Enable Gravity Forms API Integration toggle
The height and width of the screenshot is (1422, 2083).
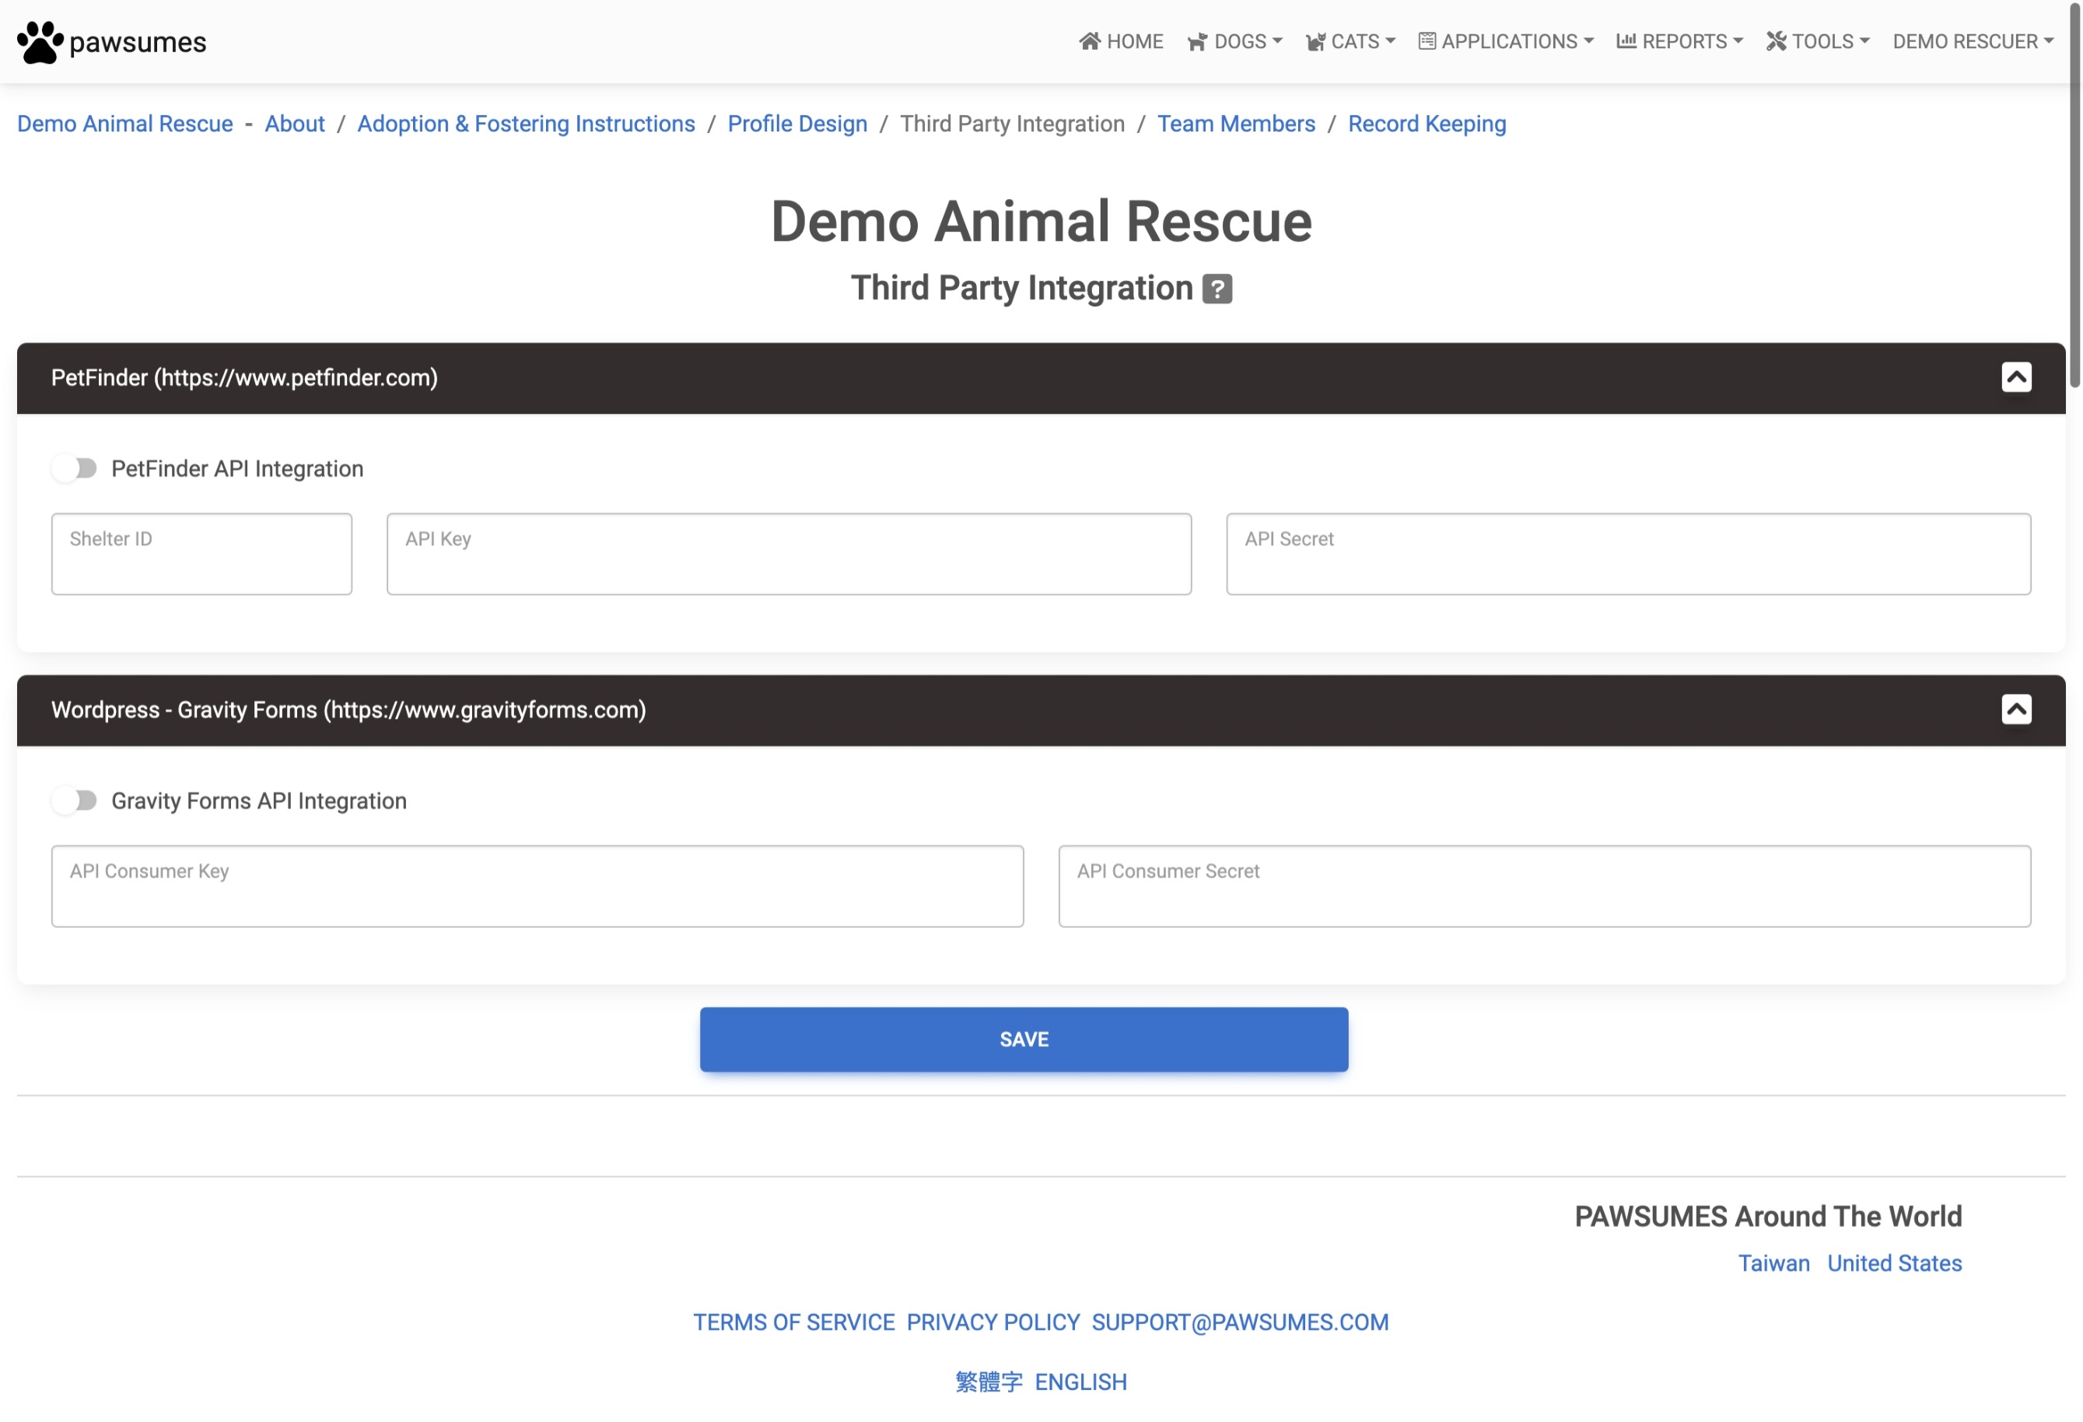point(75,800)
